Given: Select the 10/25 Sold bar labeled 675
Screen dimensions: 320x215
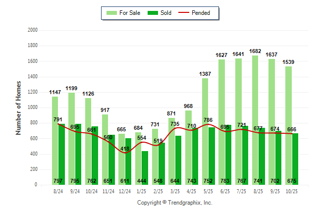Looking at the screenshot, I should [x=295, y=159].
